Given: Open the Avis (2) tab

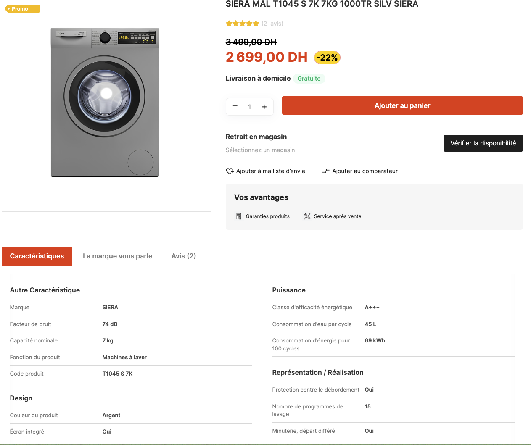Looking at the screenshot, I should coord(184,256).
